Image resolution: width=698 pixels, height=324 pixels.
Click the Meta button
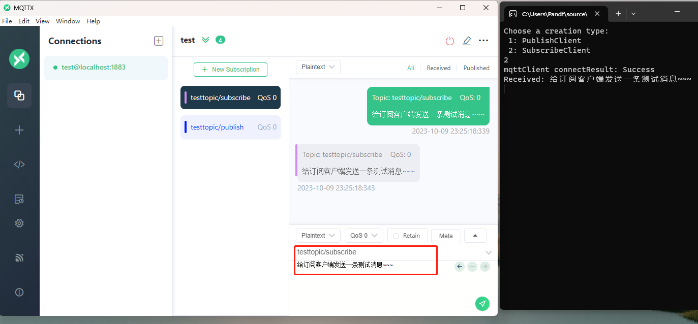(446, 236)
